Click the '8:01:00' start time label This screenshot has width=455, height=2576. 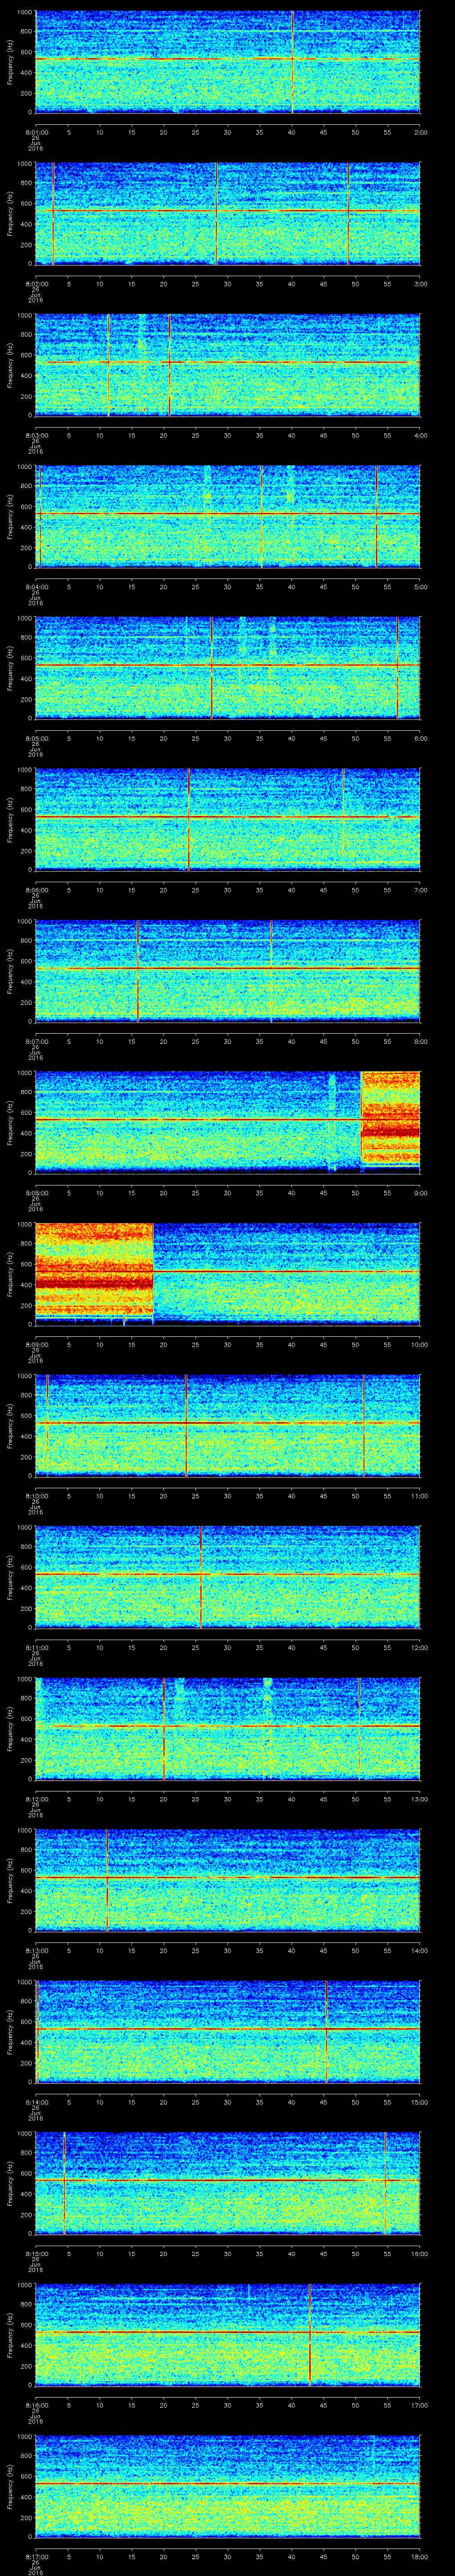pyautogui.click(x=36, y=131)
